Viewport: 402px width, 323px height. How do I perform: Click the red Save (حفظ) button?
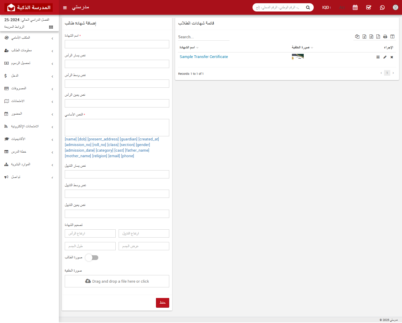162,303
